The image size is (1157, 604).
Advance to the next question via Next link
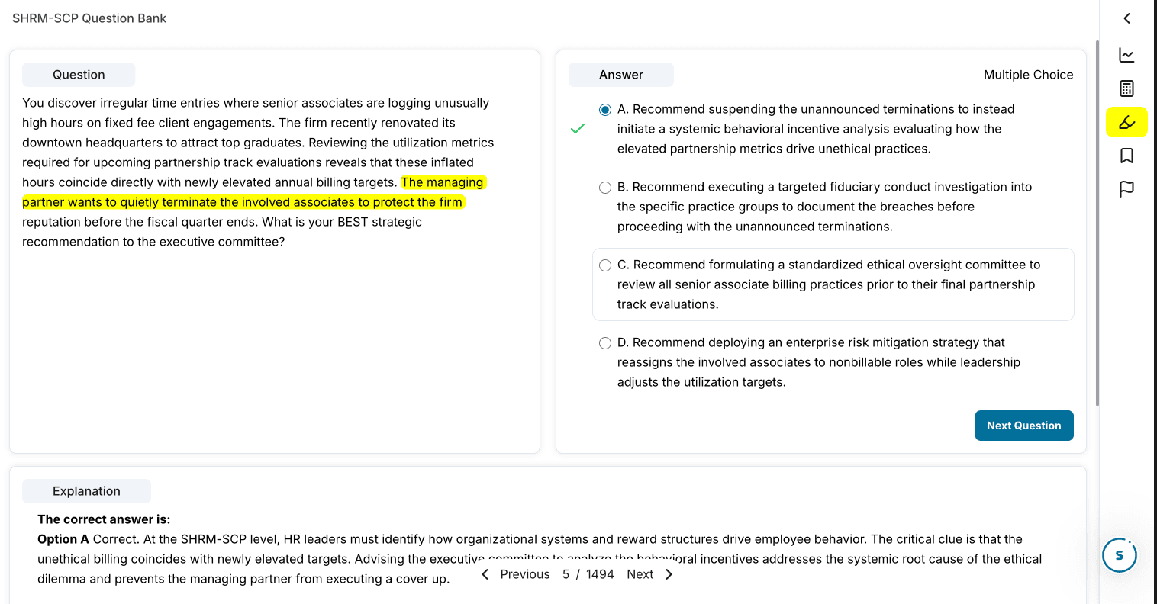tap(640, 573)
